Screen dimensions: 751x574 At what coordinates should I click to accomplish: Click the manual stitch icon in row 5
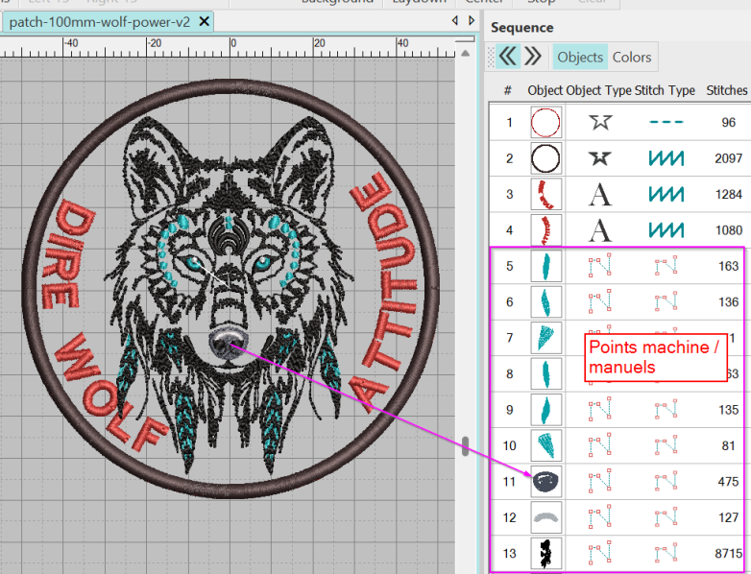[x=666, y=266]
